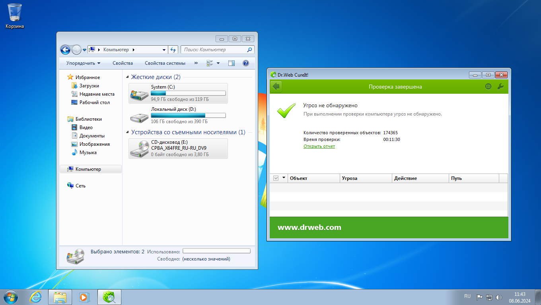Click the Explorer help question mark icon

[245, 63]
